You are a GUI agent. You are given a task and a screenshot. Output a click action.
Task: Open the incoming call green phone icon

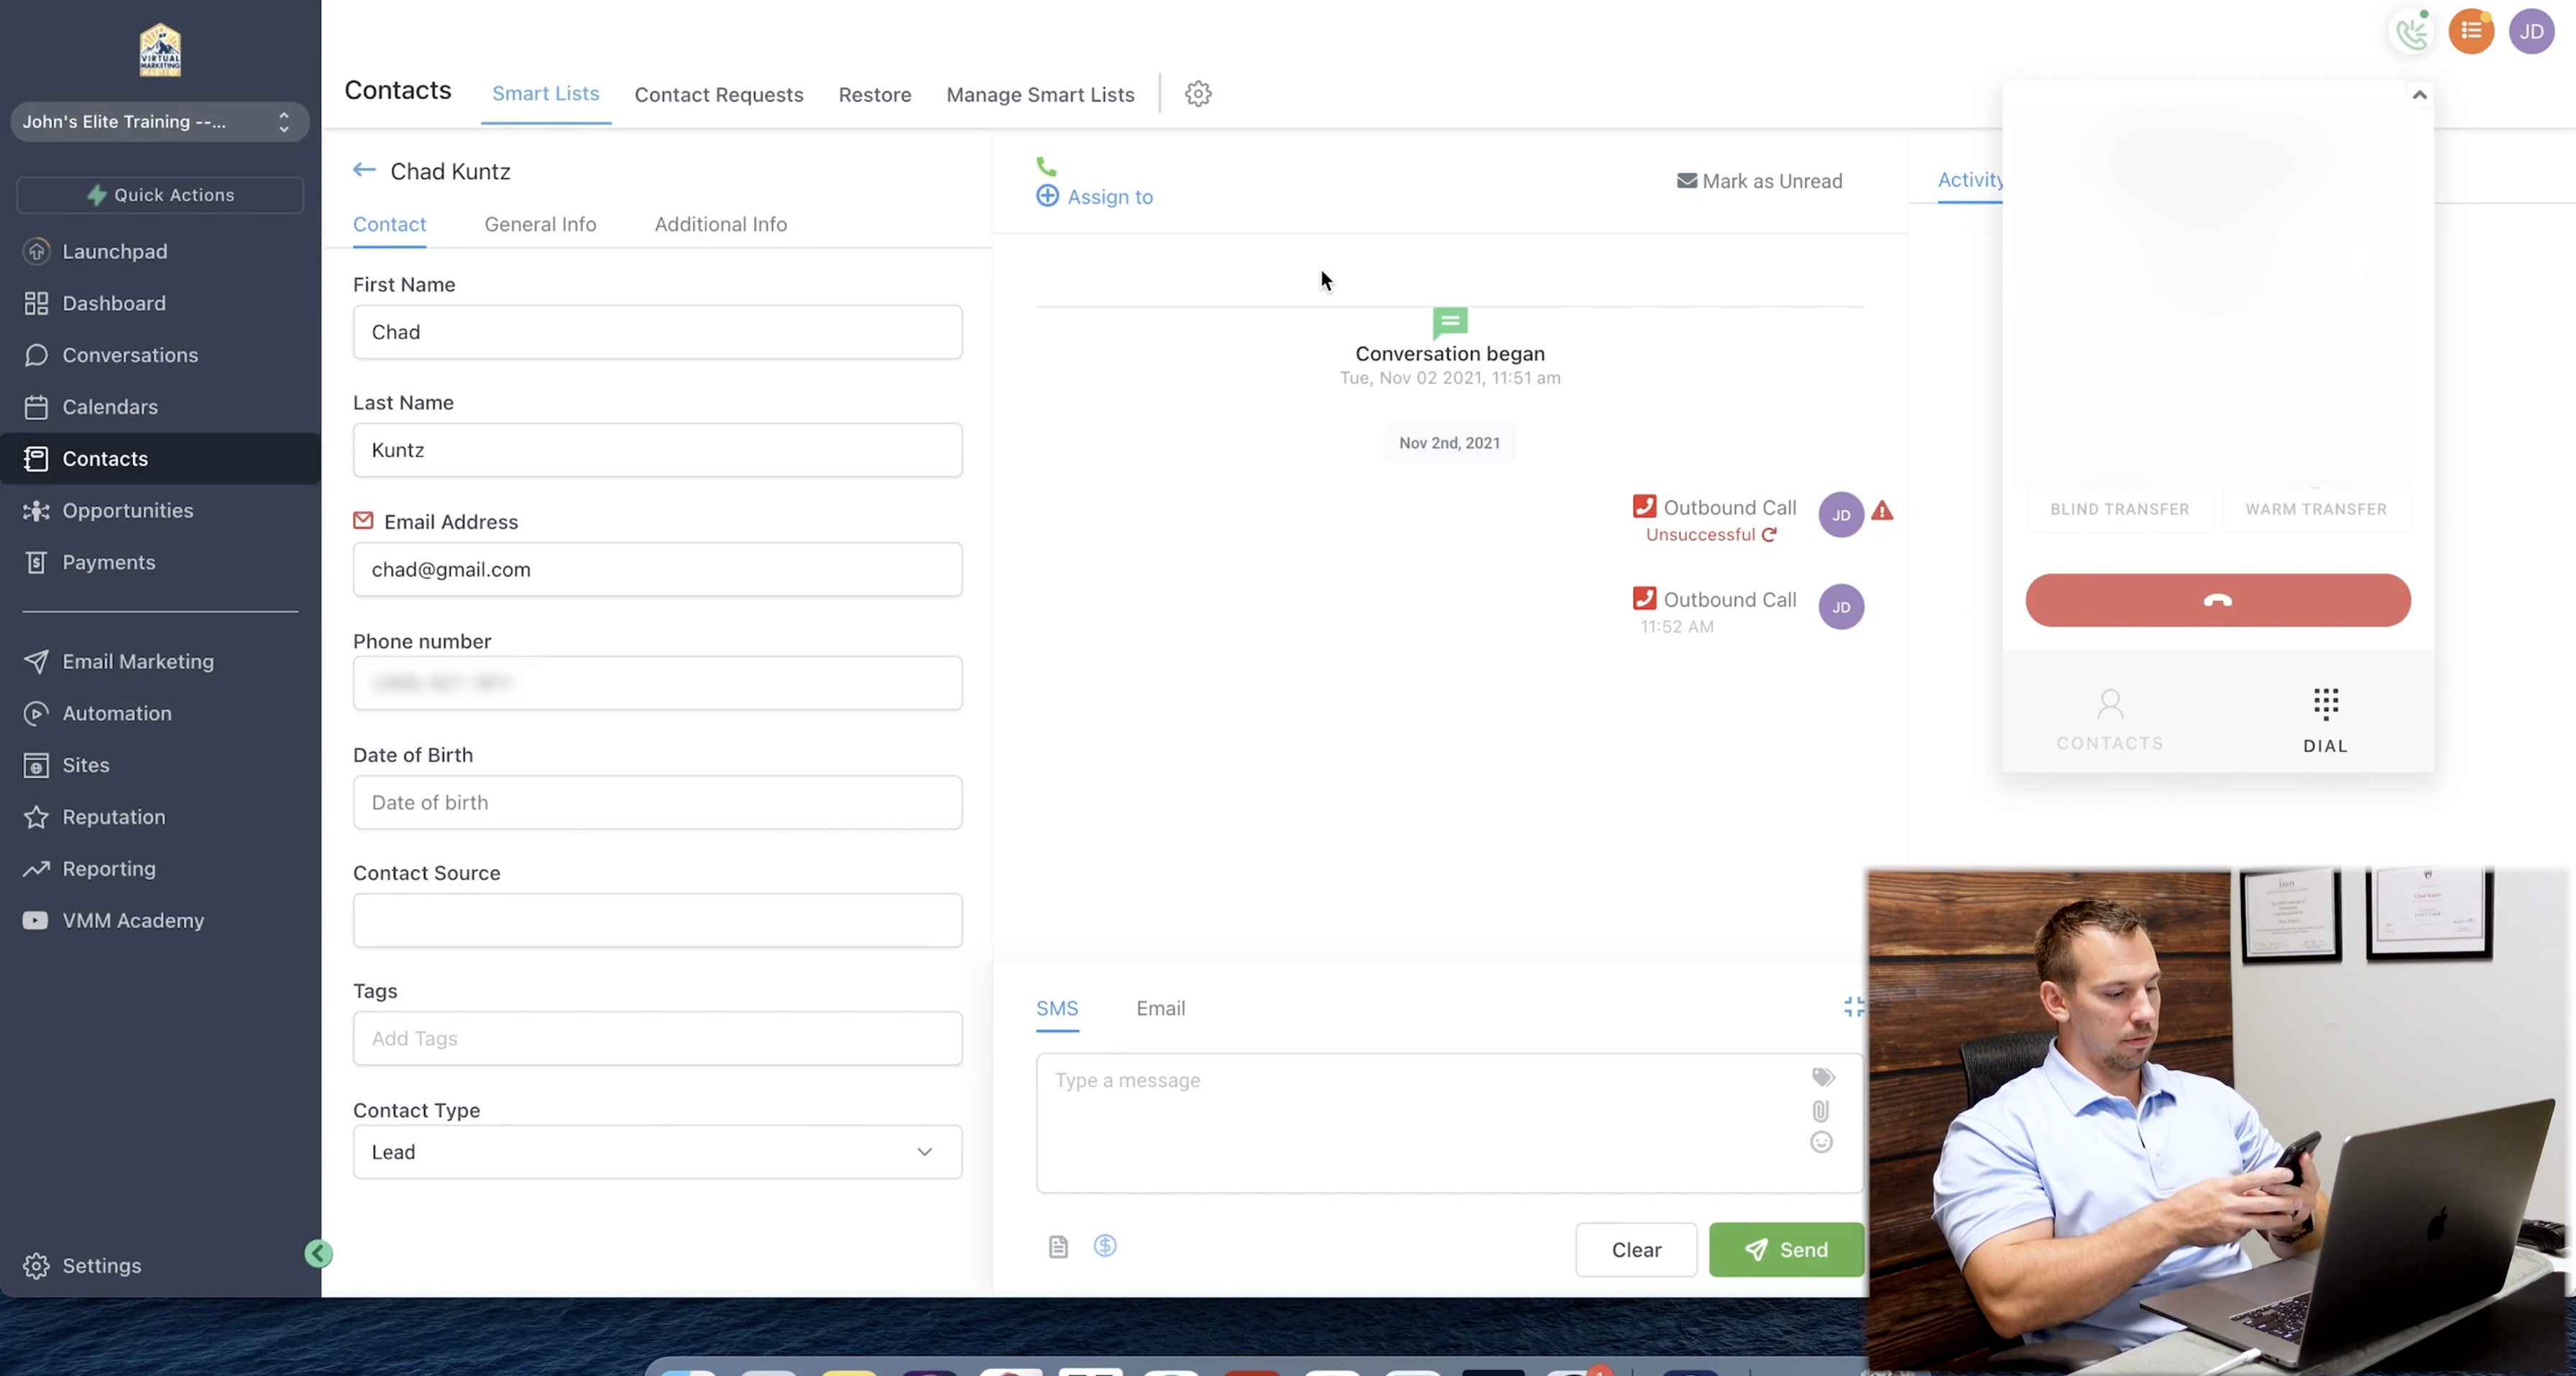pyautogui.click(x=2411, y=32)
